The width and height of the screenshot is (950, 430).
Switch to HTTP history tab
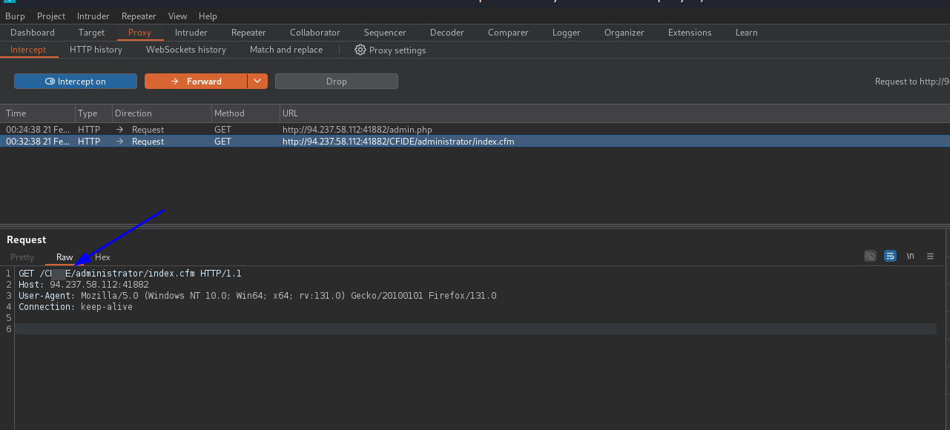coord(96,50)
